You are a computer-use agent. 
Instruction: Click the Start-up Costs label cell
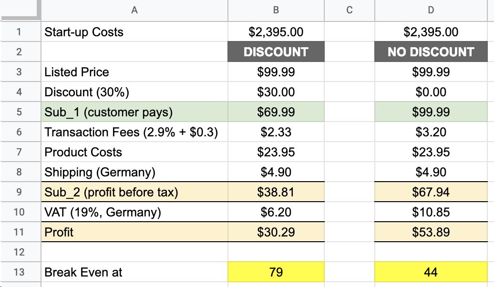(x=134, y=32)
